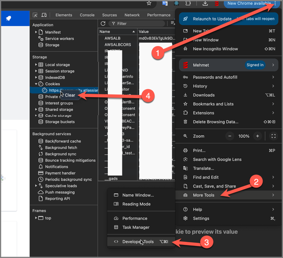This screenshot has height=258, width=283.
Task: Click the refresh cookies icon
Action: (x=103, y=24)
